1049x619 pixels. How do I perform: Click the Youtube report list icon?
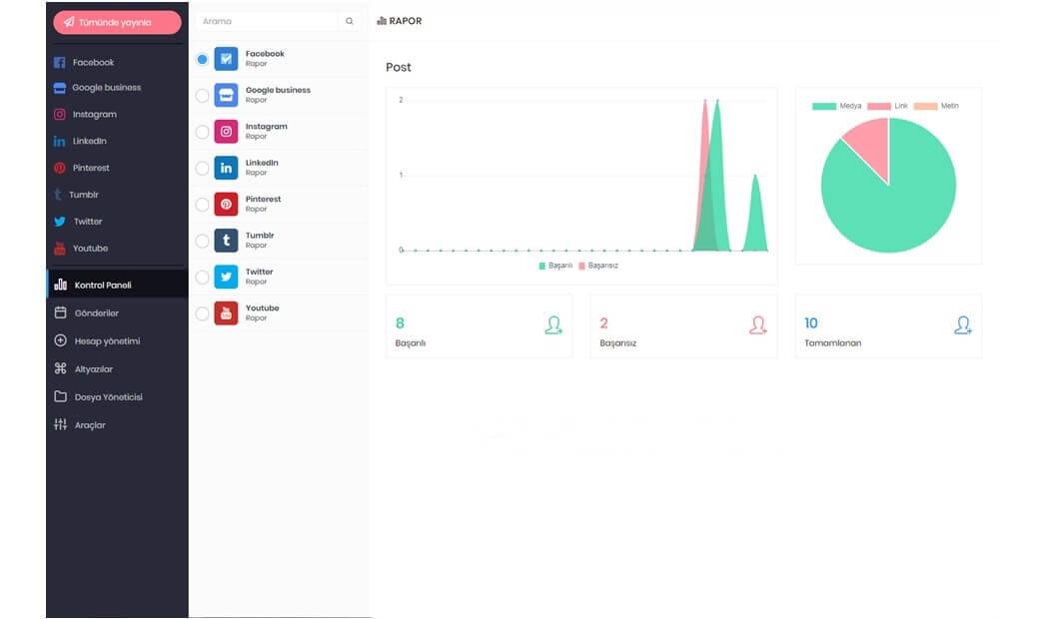226,313
